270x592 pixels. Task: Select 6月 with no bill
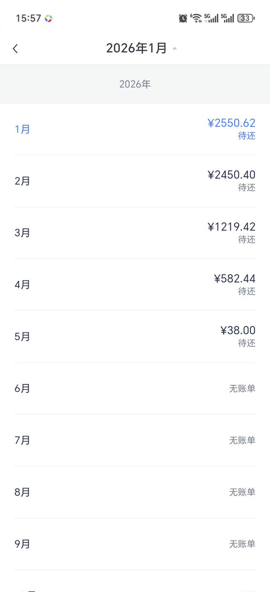(135, 388)
